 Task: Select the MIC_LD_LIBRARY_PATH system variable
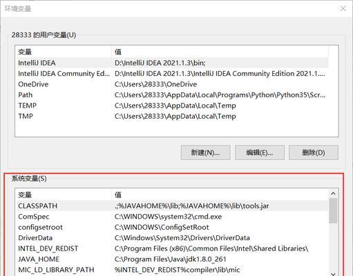click(172, 270)
